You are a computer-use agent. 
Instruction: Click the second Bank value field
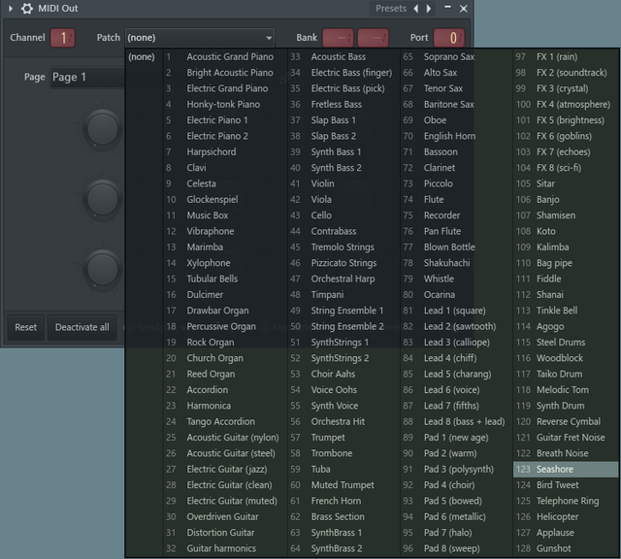373,38
